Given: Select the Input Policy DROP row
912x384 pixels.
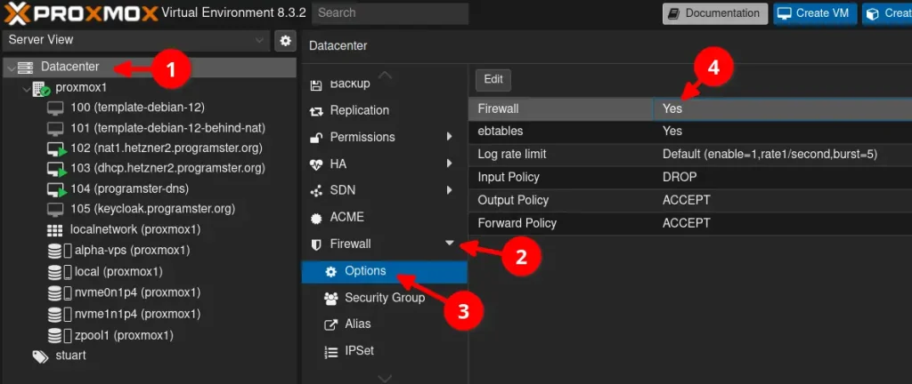Looking at the screenshot, I should 690,177.
